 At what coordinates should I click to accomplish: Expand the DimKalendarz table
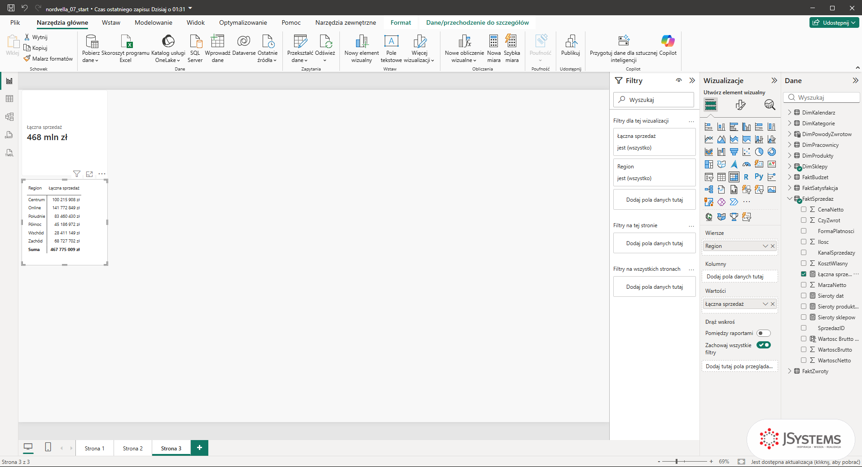tap(790, 112)
